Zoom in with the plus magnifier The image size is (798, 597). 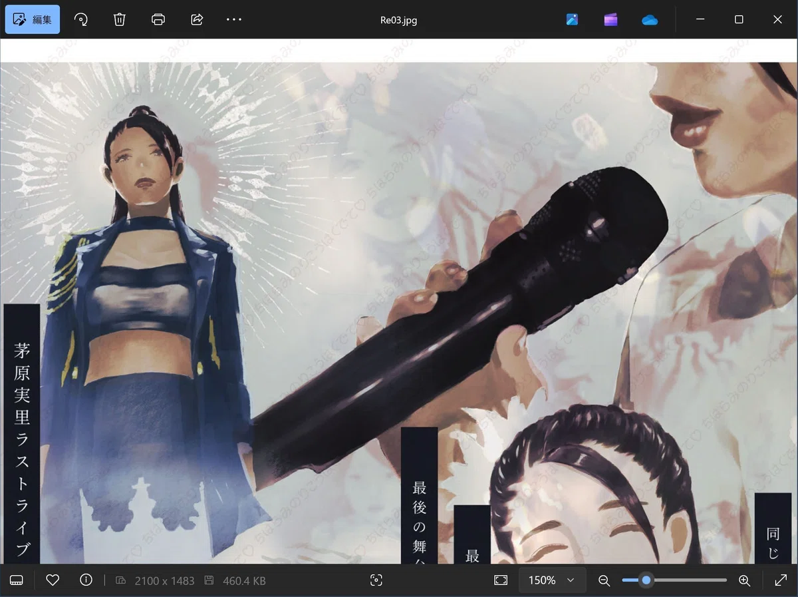click(x=745, y=580)
